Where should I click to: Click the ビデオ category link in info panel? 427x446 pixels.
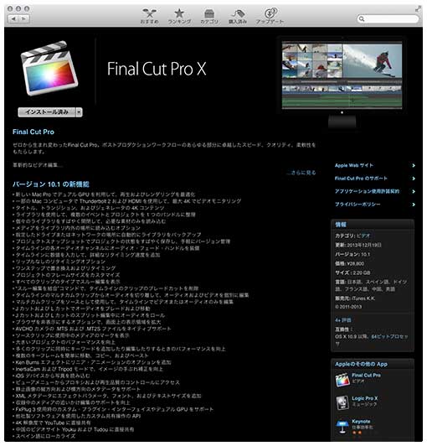click(363, 236)
